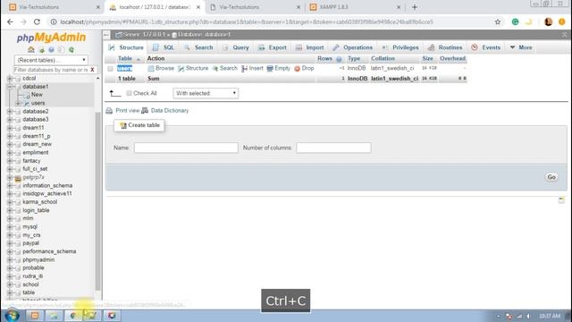Screen dimensions: 572x322
Task: Click the Filter databases input field
Action: [x=51, y=70]
